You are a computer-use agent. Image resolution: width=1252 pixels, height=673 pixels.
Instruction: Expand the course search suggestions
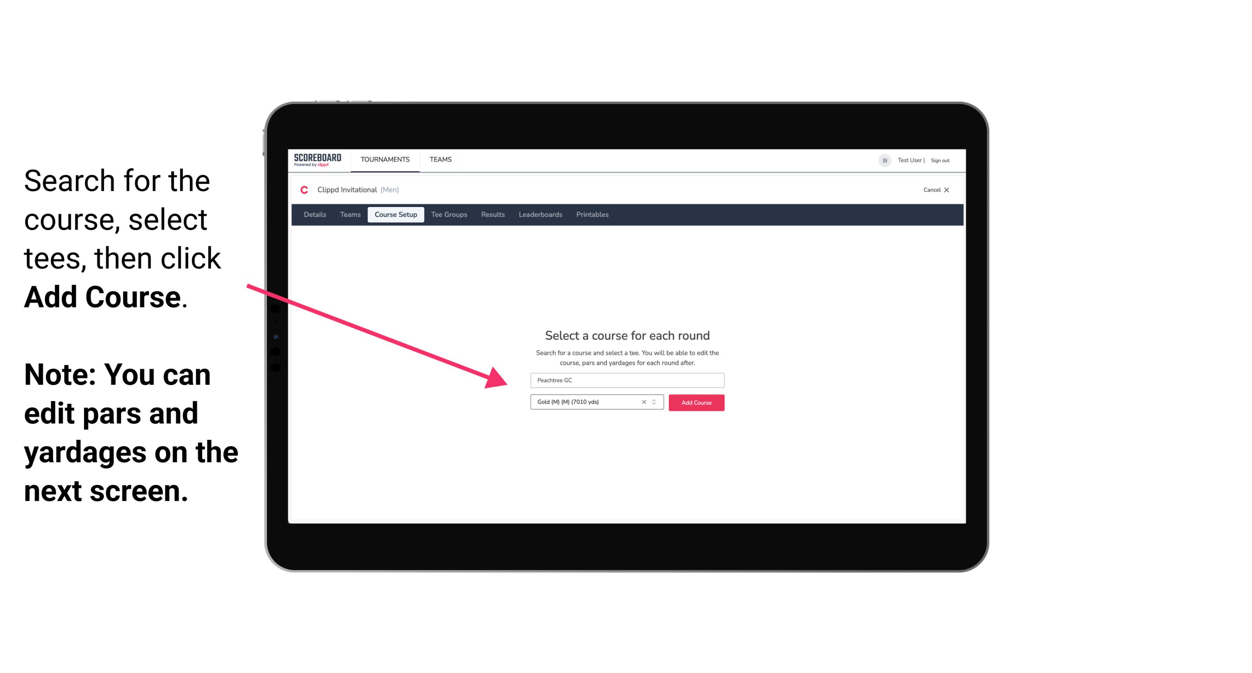pyautogui.click(x=627, y=379)
